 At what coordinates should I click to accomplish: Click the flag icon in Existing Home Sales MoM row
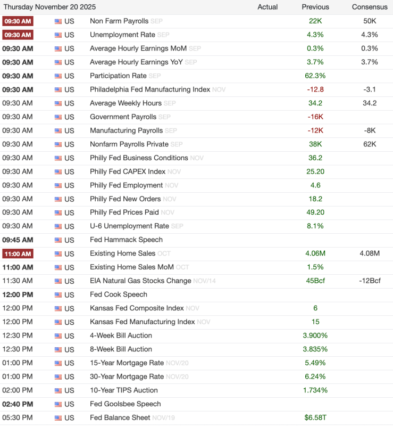[x=58, y=267]
